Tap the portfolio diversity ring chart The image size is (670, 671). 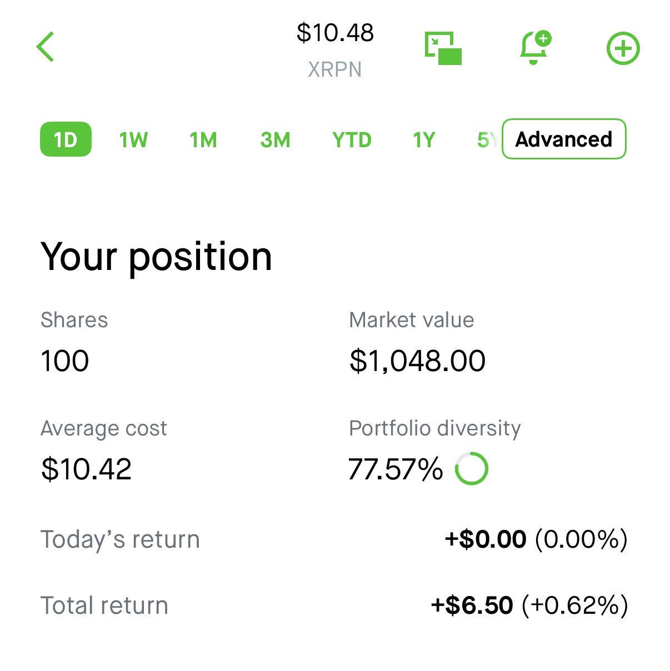pyautogui.click(x=471, y=469)
